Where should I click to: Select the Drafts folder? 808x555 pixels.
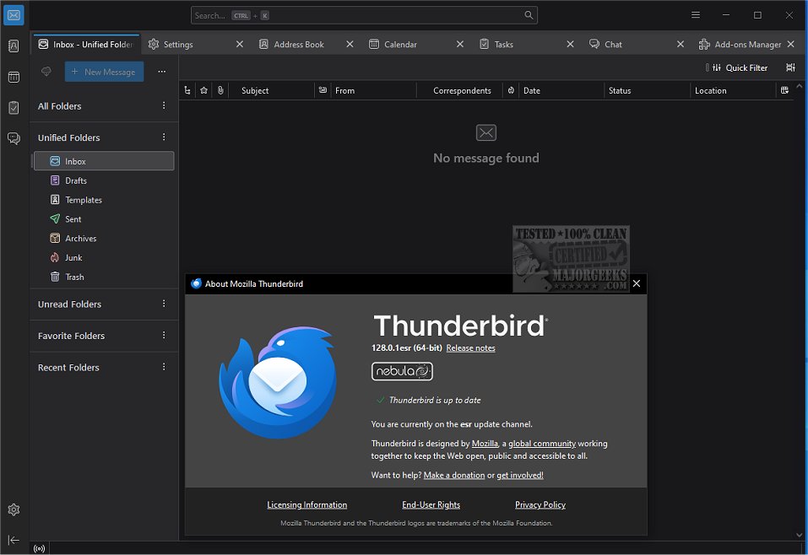[76, 181]
